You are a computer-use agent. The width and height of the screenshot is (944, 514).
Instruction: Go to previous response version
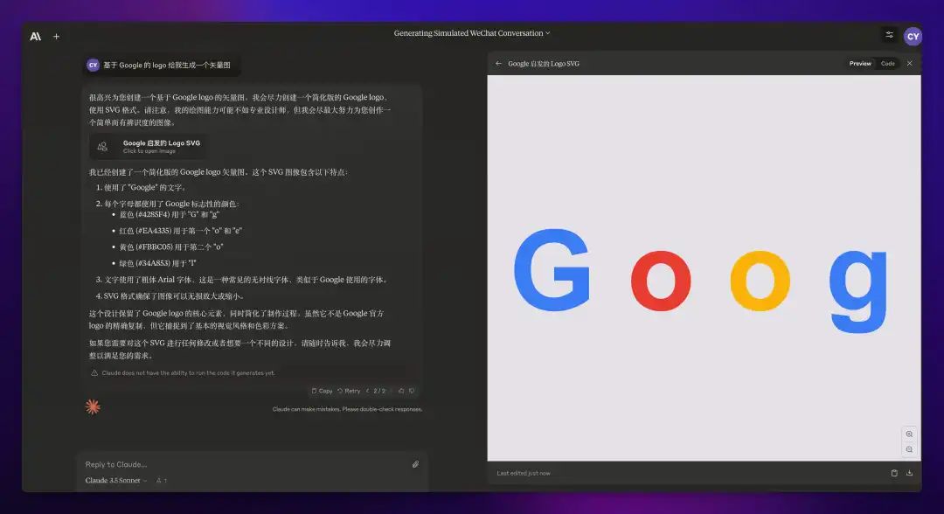[x=367, y=391]
